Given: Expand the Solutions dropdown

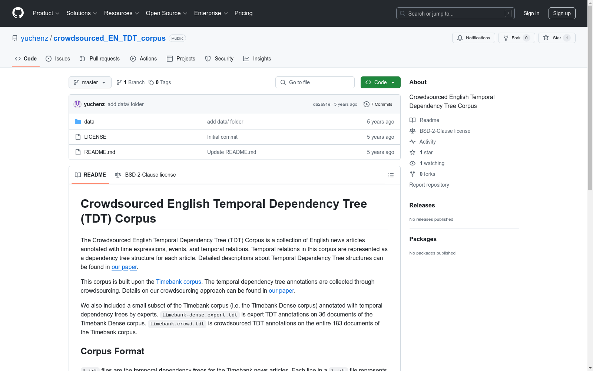Looking at the screenshot, I should pos(82,13).
